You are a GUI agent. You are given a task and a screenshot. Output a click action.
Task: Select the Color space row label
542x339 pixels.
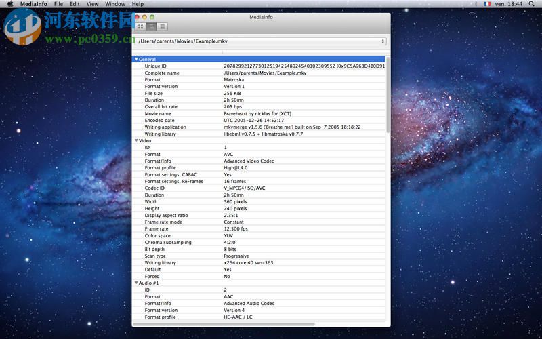pyautogui.click(x=158, y=235)
